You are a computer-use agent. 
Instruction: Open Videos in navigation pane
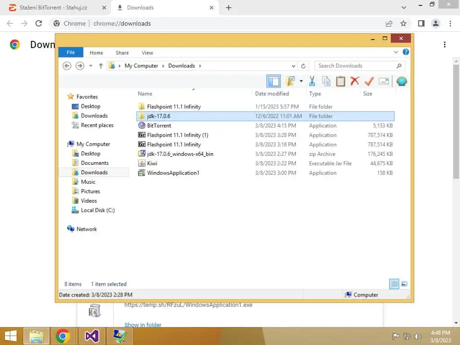[88, 201]
